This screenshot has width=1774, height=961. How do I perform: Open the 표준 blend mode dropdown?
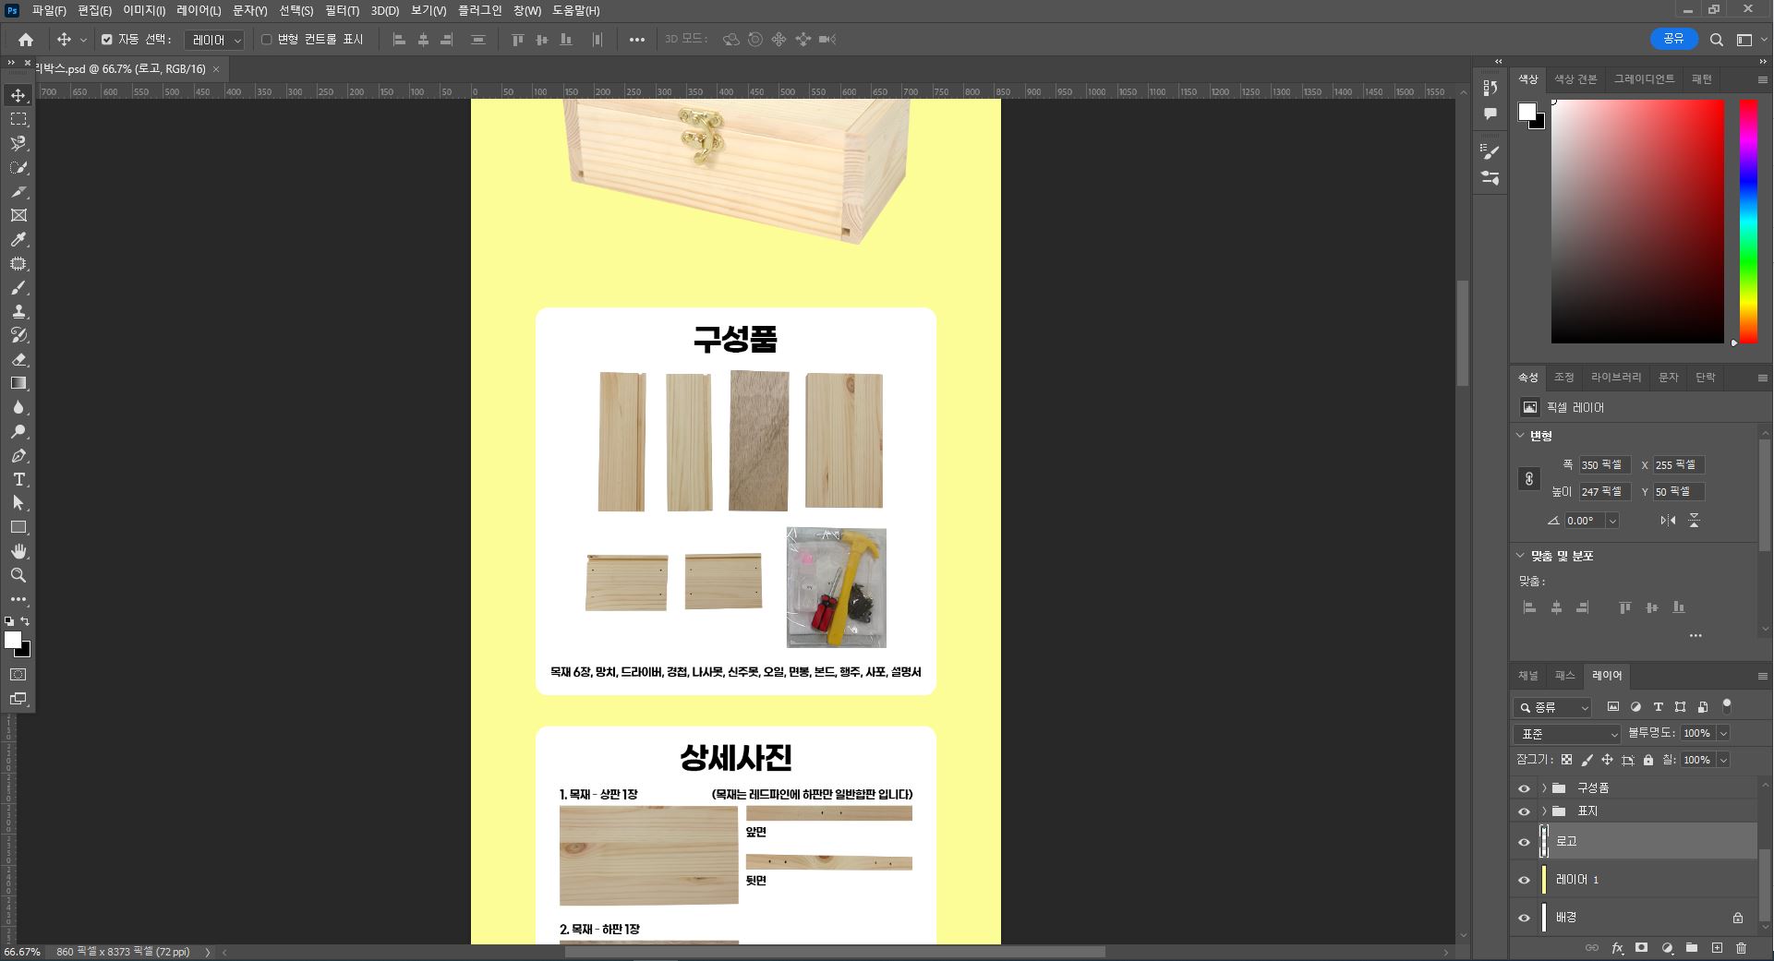tap(1567, 734)
